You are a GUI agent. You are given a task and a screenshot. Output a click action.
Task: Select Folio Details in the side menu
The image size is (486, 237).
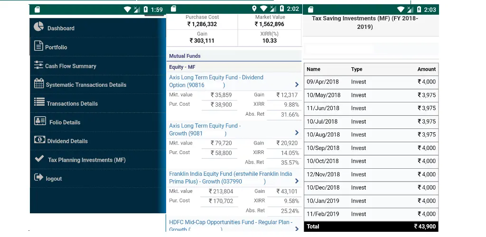click(98, 122)
